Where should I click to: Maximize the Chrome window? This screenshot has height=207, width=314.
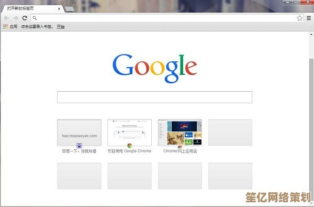[x=296, y=2]
